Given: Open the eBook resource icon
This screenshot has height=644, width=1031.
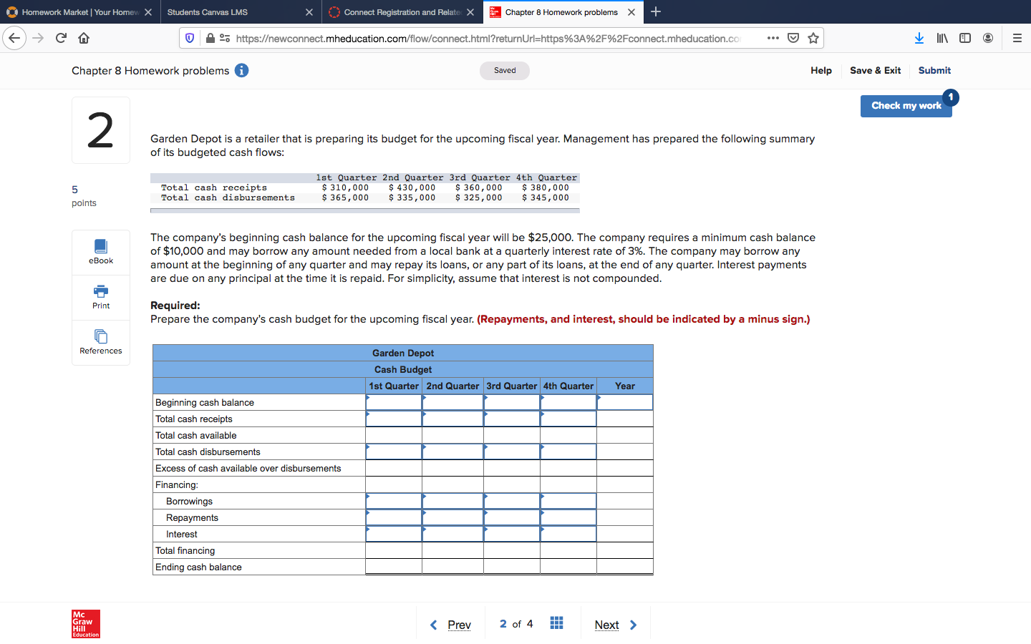Looking at the screenshot, I should 101,246.
